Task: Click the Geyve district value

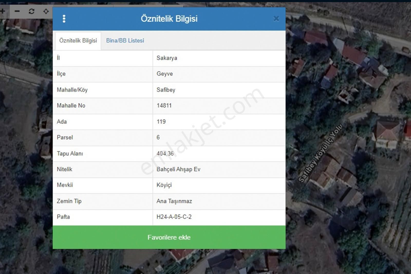Action: [165, 74]
